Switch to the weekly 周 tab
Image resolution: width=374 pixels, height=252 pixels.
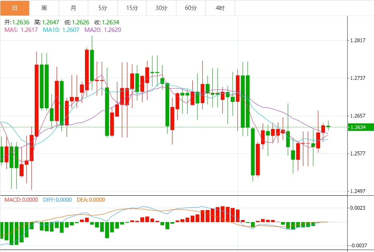(44, 8)
